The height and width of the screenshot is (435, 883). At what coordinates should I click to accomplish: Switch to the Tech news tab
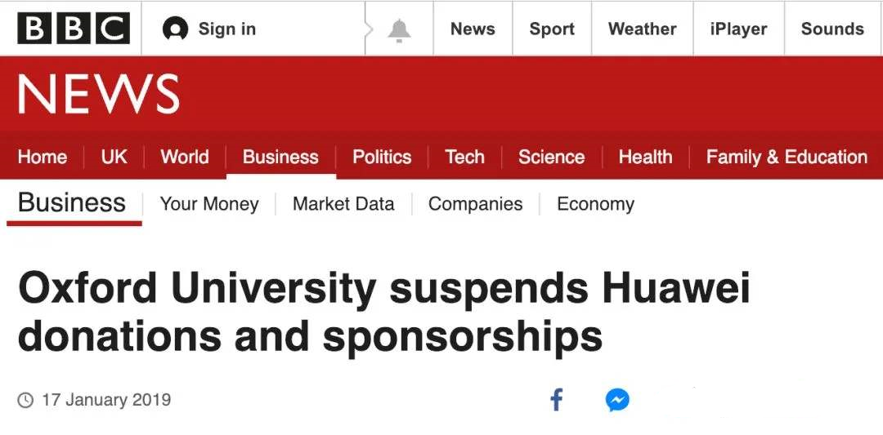pyautogui.click(x=464, y=157)
